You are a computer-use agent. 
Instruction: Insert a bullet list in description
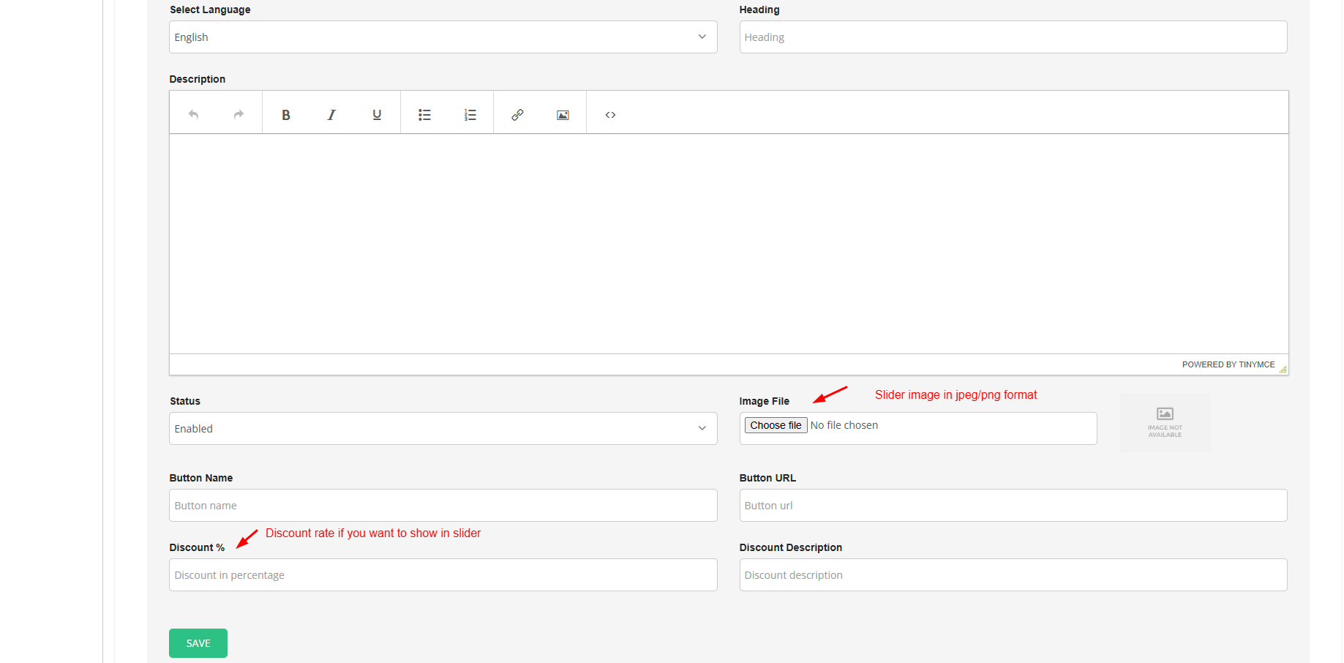[x=424, y=115]
